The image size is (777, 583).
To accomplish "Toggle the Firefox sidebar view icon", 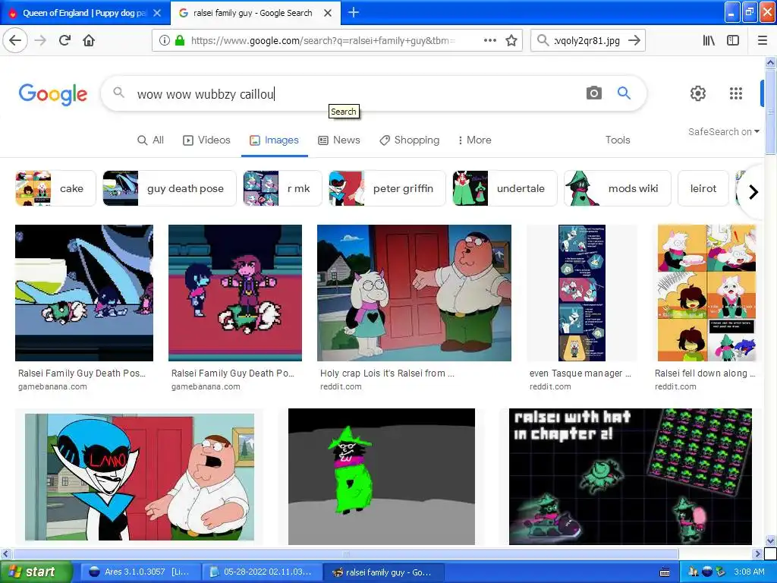I will 733,41.
